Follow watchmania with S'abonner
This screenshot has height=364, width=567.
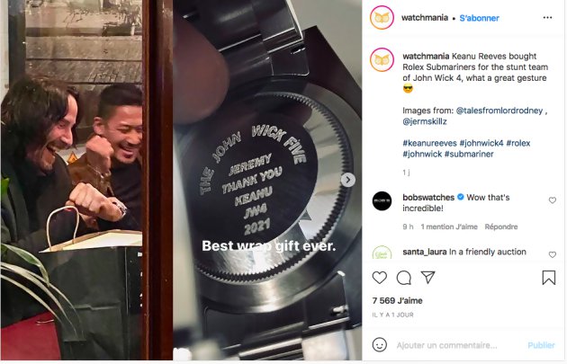click(479, 18)
